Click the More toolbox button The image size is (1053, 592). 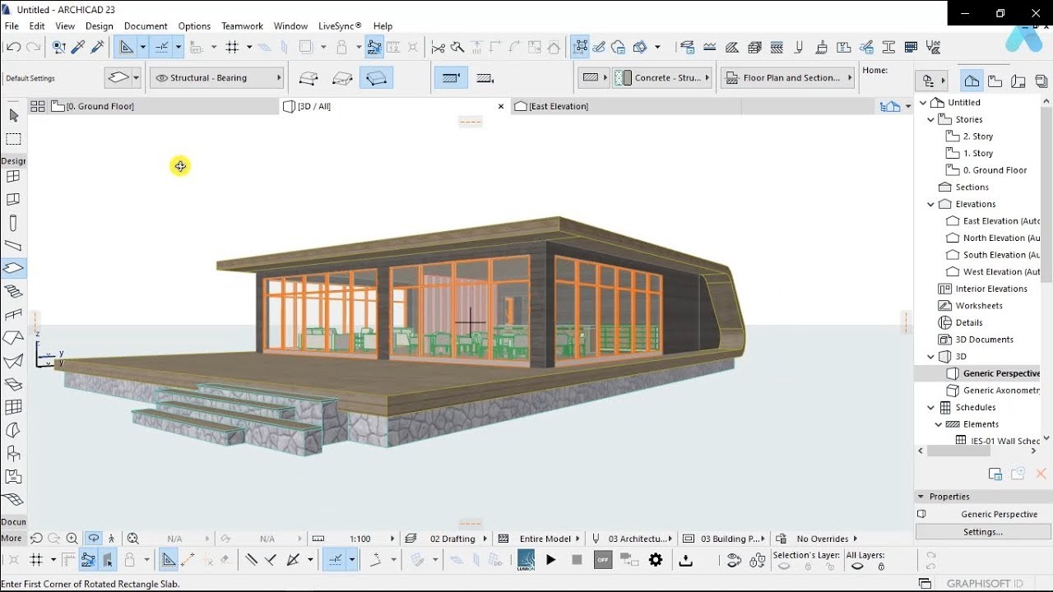coord(12,539)
